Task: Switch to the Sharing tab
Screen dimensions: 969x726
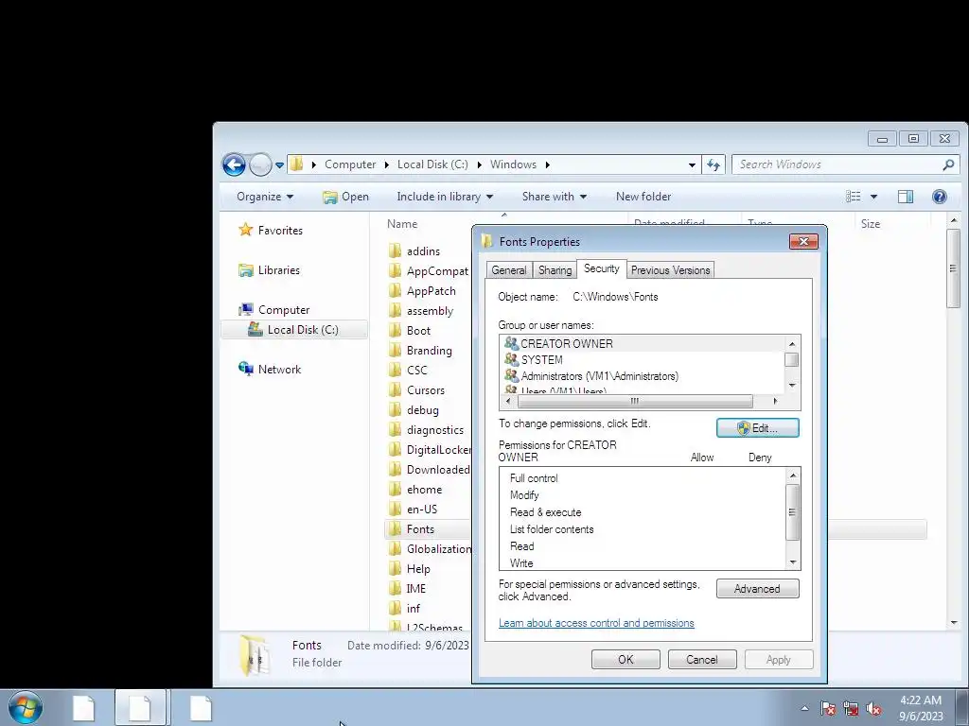Action: (555, 270)
